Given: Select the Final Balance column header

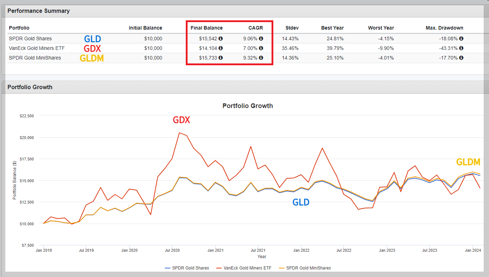Looking at the screenshot, I should (206, 28).
